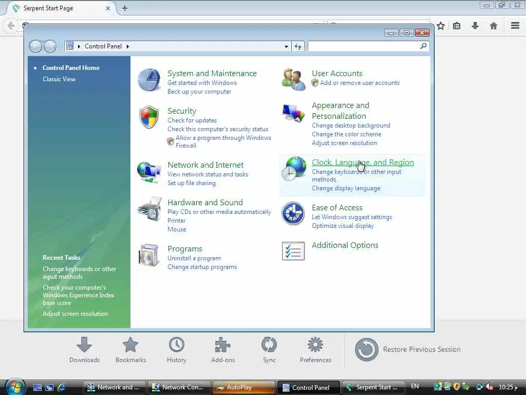This screenshot has height=395, width=526.
Task: Click Change desktop background link
Action: [x=351, y=125]
